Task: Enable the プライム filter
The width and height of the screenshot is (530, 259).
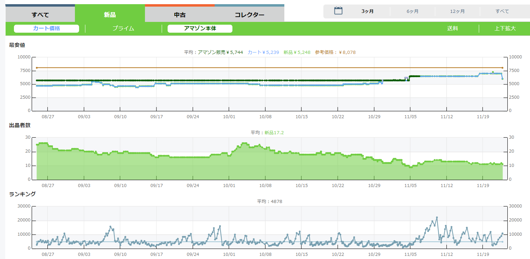Action: click(123, 29)
